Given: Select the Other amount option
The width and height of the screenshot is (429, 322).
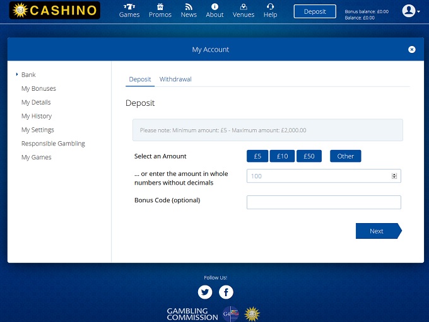Looking at the screenshot, I should pos(345,156).
